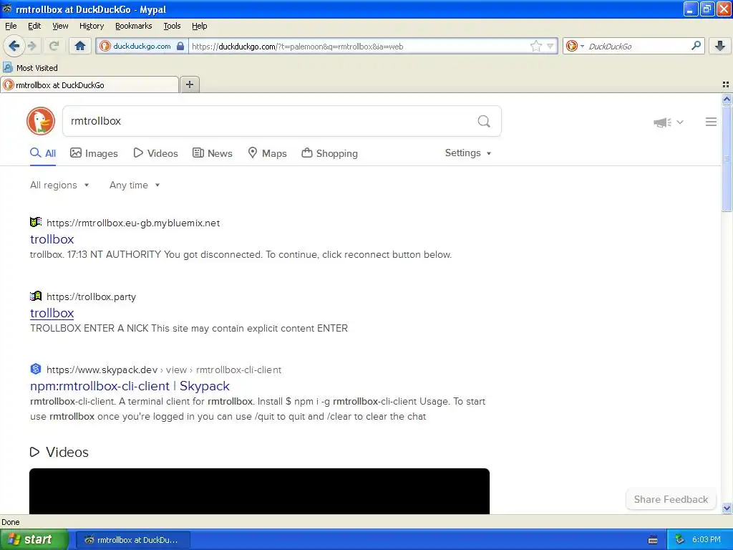
Task: Open npm:rmtrollbox-cli-client Skypack result
Action: 130,386
